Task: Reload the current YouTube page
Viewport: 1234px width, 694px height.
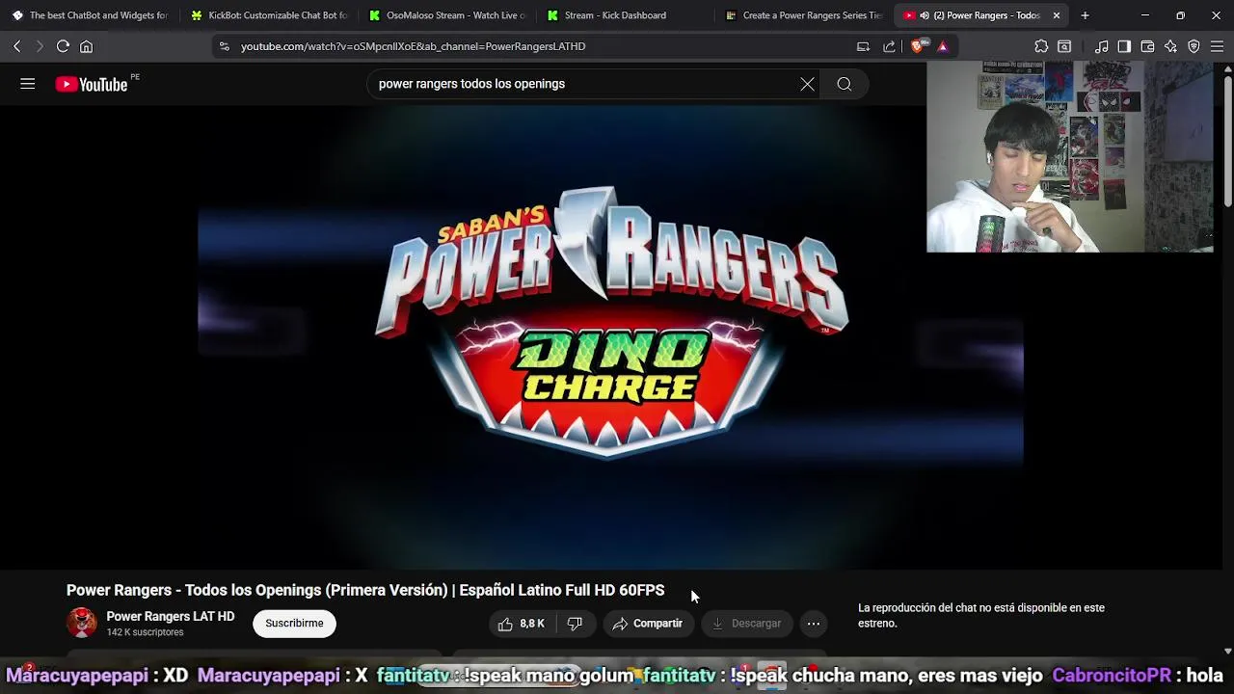Action: click(x=63, y=46)
